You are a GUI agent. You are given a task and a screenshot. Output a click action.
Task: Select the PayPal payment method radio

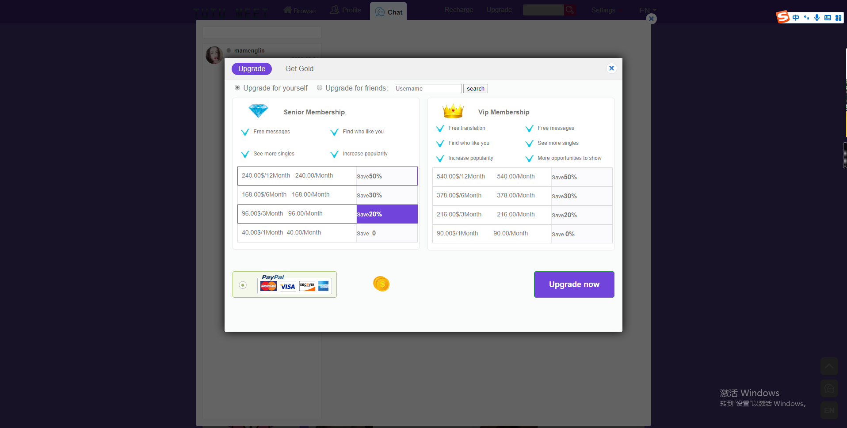pyautogui.click(x=243, y=285)
